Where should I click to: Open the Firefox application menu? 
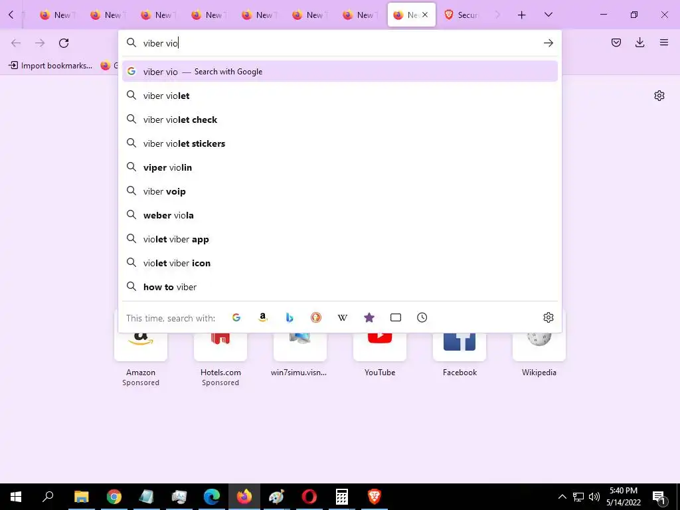(x=664, y=42)
